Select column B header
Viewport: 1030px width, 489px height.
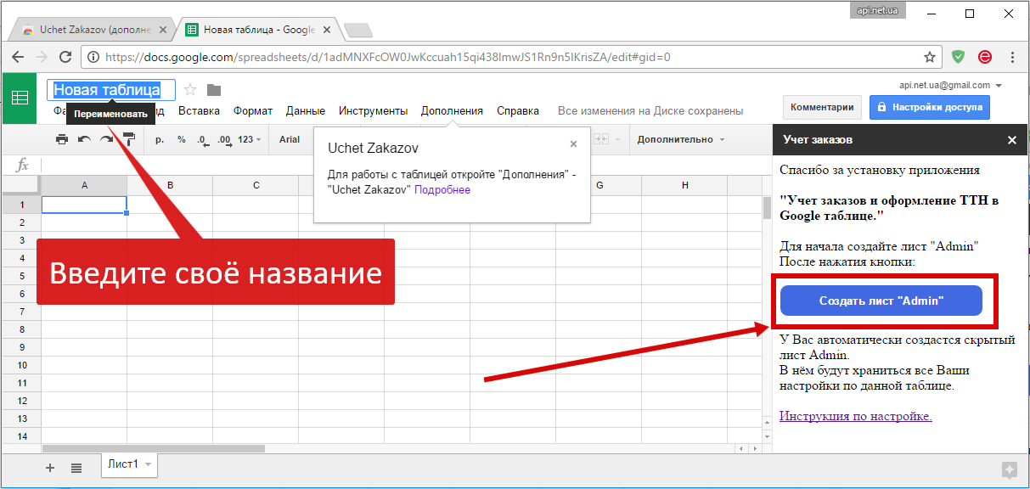(170, 185)
